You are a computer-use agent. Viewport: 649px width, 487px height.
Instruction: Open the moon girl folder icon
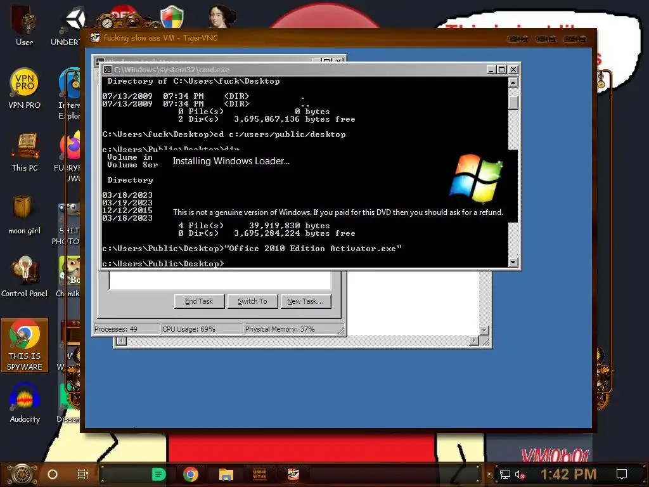pyautogui.click(x=25, y=215)
